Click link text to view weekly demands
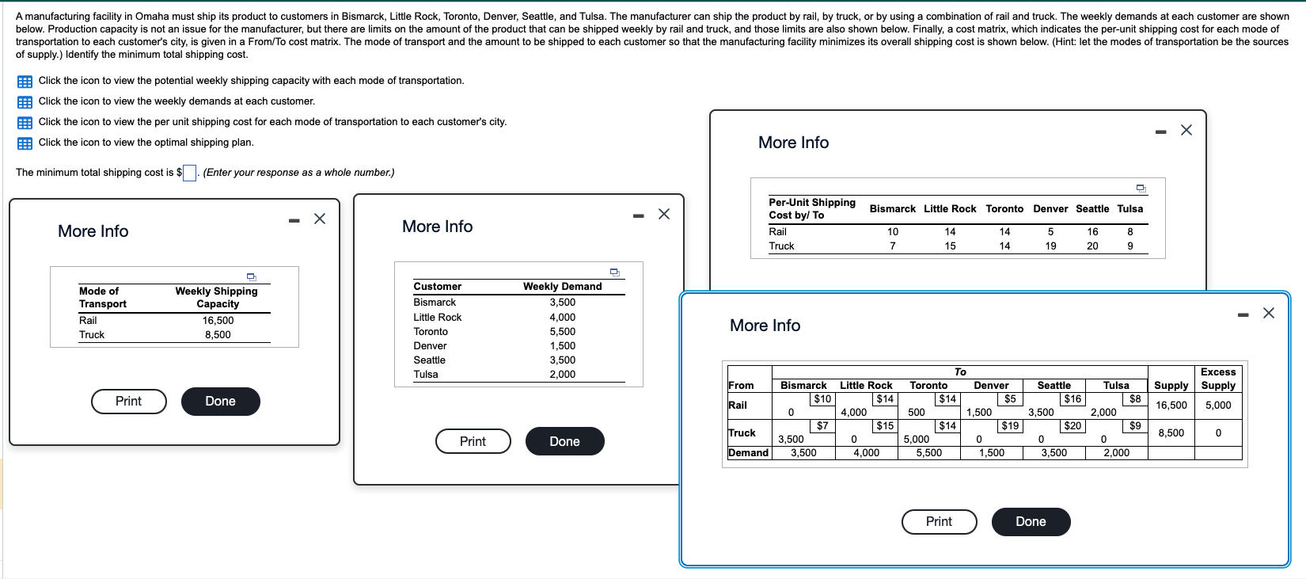The height and width of the screenshot is (579, 1306). coord(177,101)
